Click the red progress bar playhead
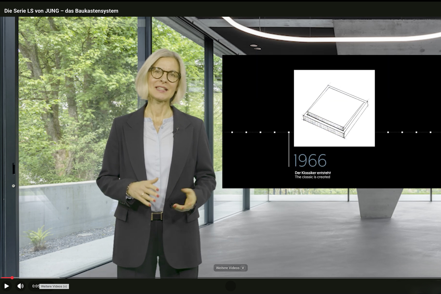The width and height of the screenshot is (441, 294). (12, 278)
